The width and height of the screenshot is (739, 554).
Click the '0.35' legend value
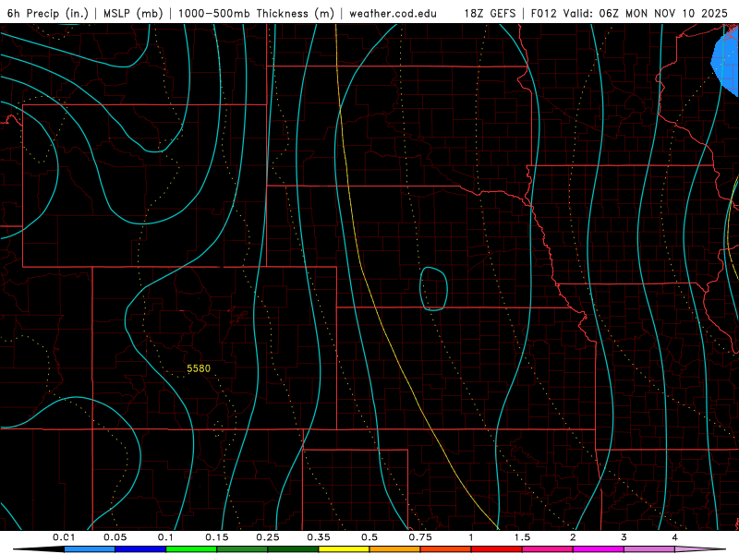(319, 537)
